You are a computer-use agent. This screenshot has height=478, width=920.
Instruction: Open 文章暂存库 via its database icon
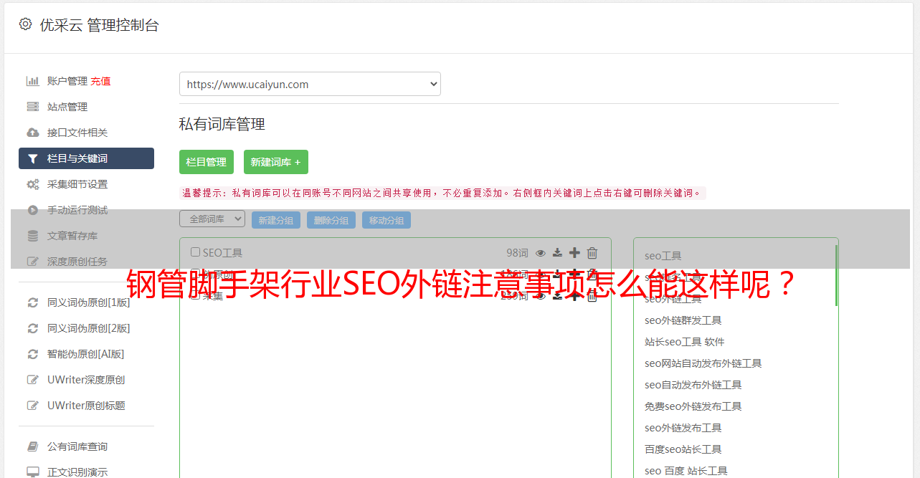(33, 236)
